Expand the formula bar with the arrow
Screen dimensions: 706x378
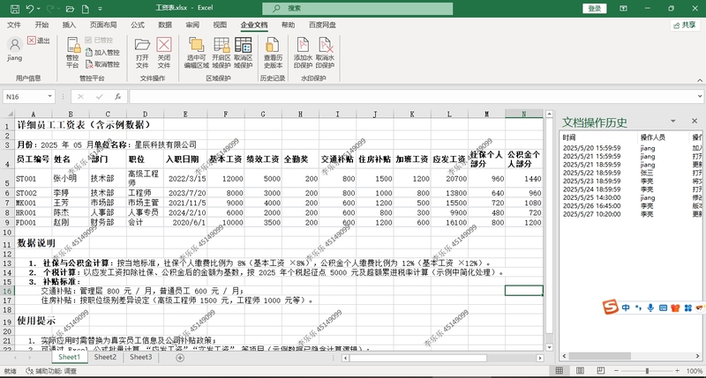tap(700, 97)
